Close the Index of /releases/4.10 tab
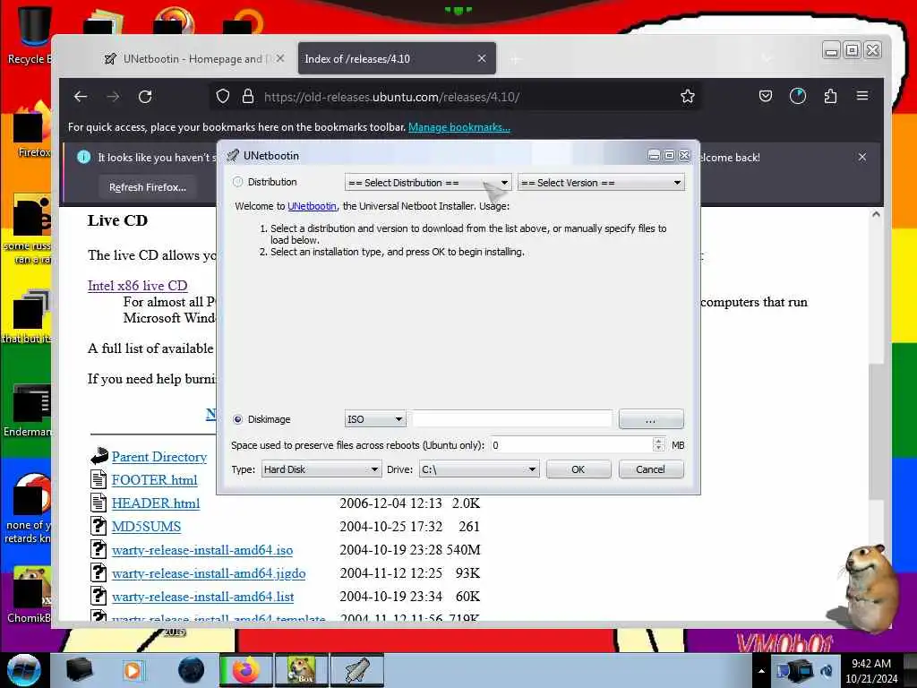This screenshot has width=917, height=688. tap(482, 58)
